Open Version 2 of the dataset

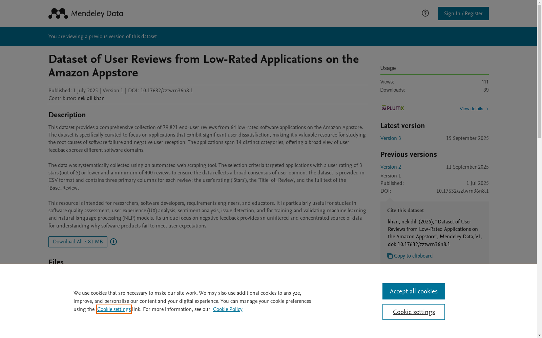point(391,167)
